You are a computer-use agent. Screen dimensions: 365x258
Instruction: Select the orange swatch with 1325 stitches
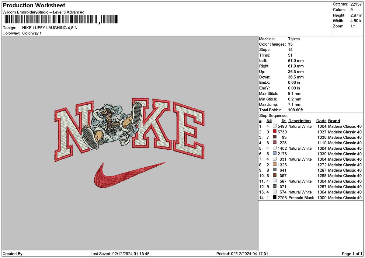tap(275, 165)
